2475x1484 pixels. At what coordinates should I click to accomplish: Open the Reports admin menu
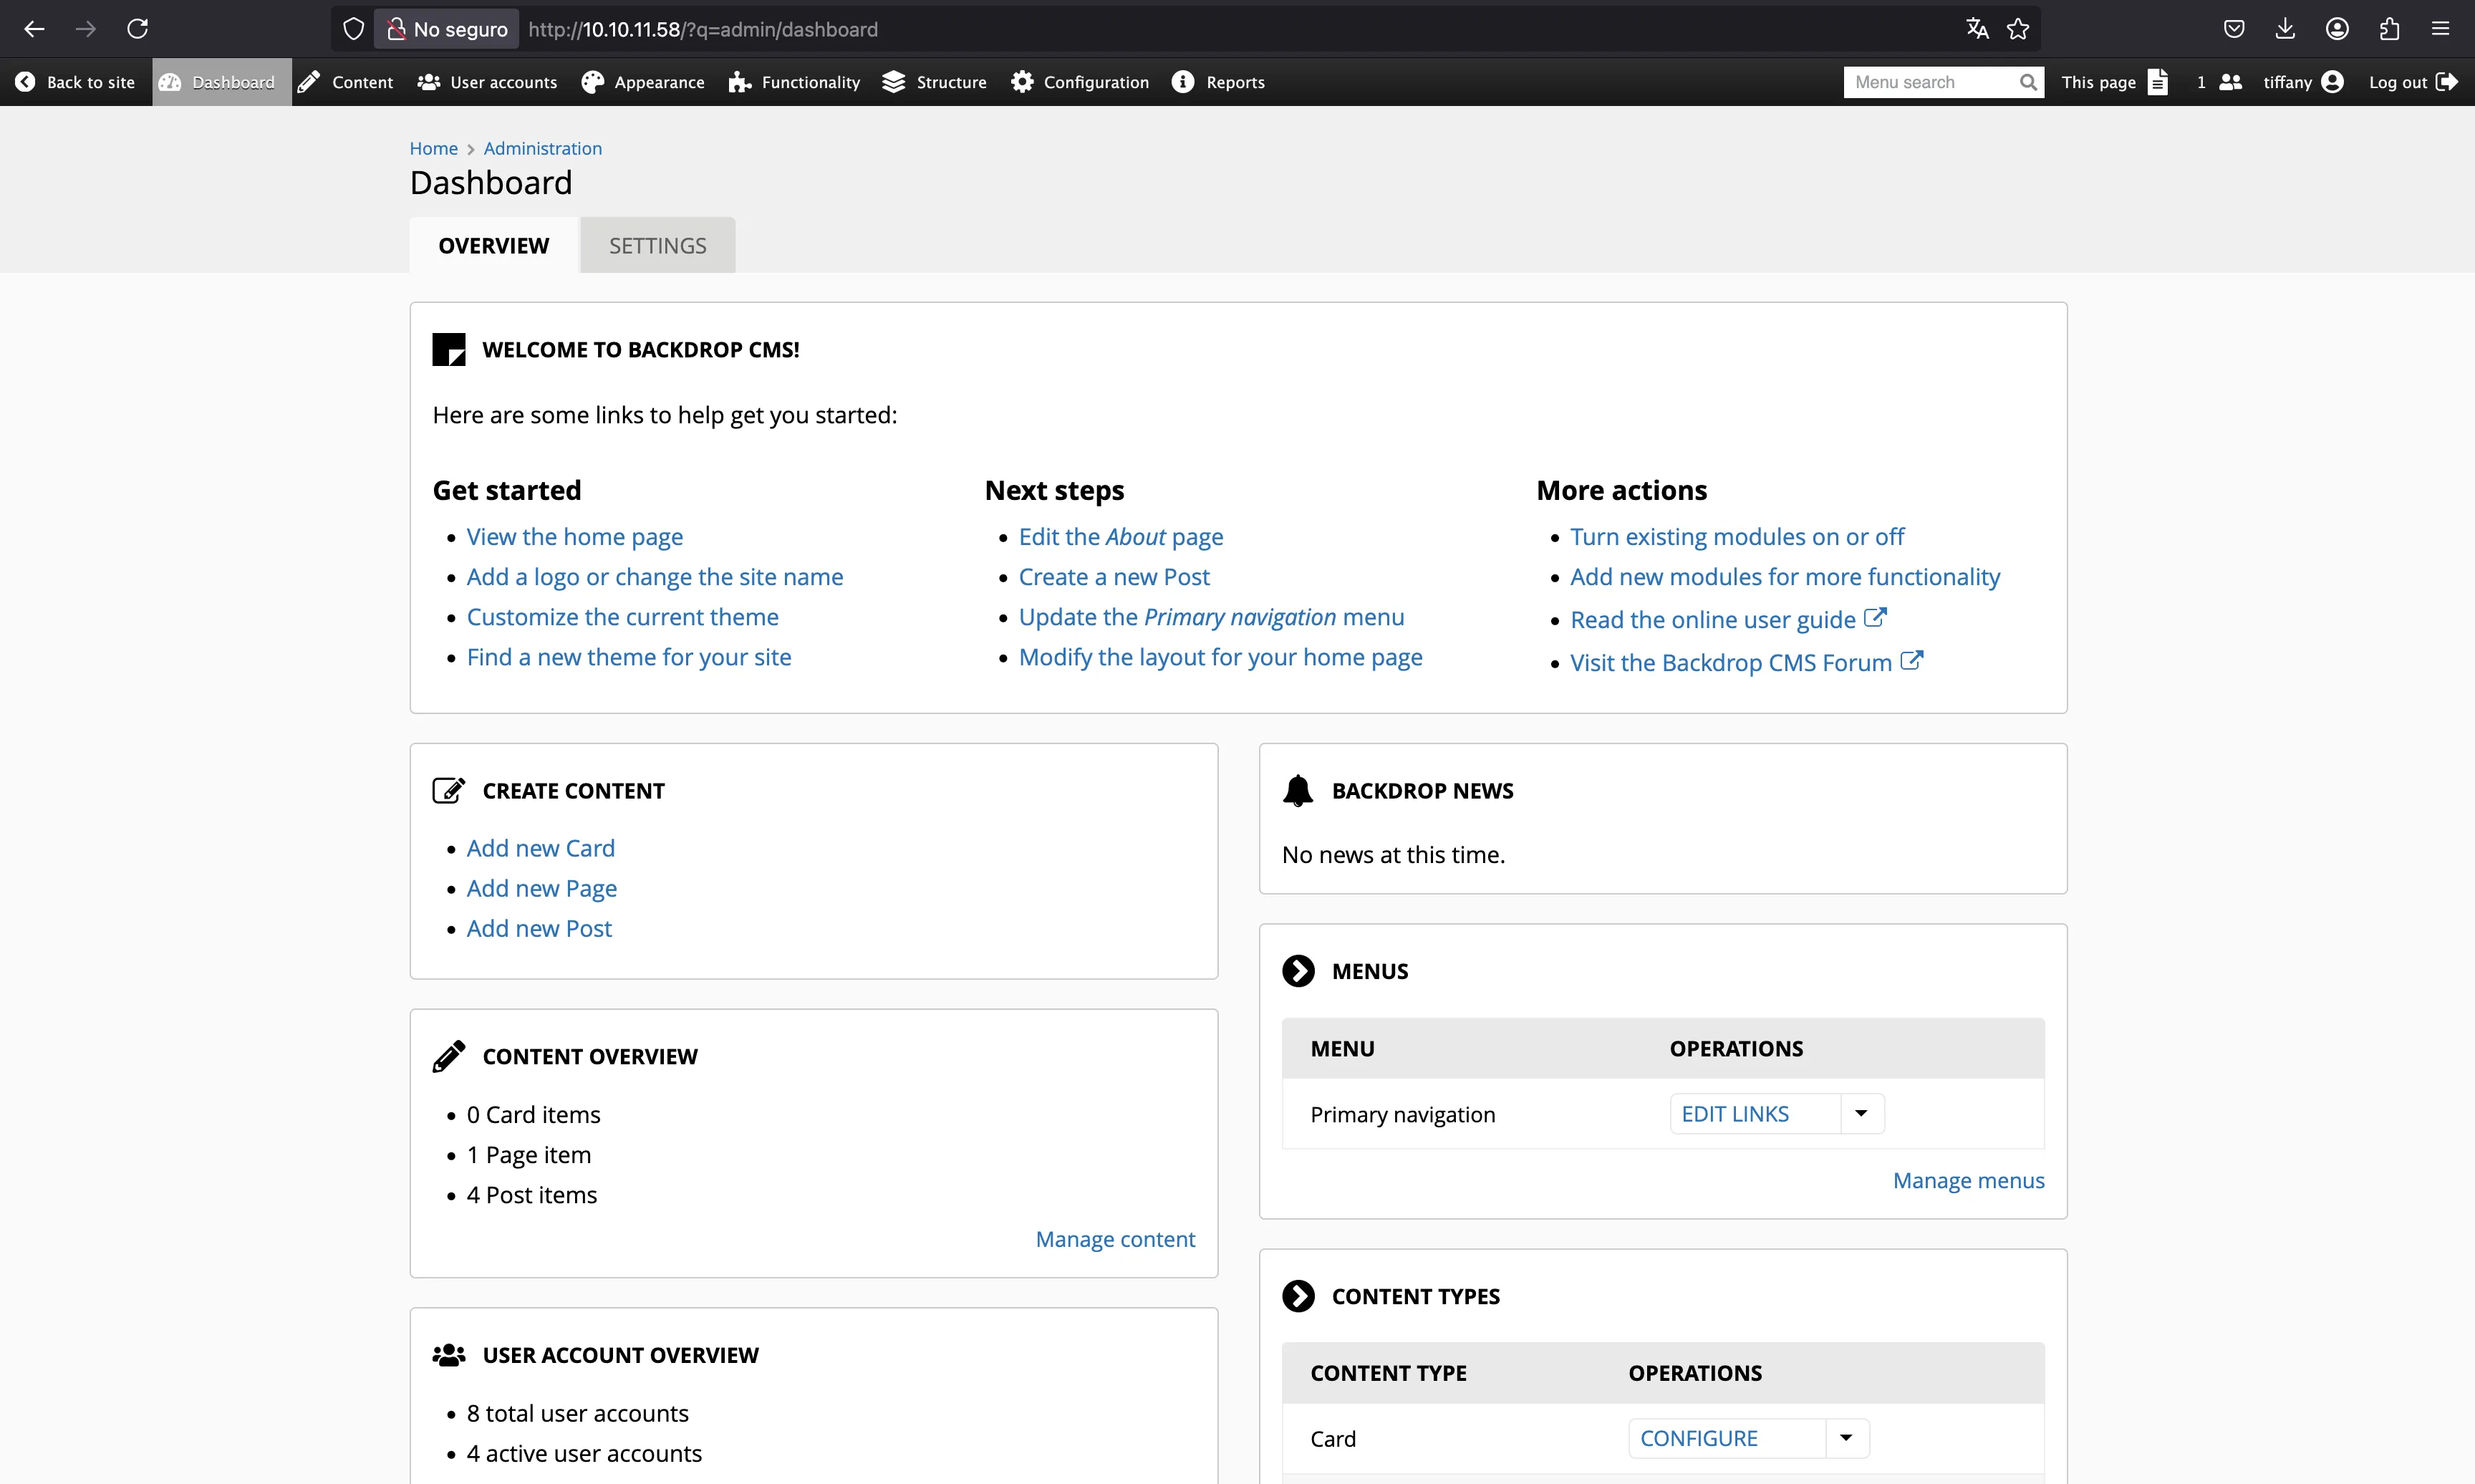pos(1217,82)
